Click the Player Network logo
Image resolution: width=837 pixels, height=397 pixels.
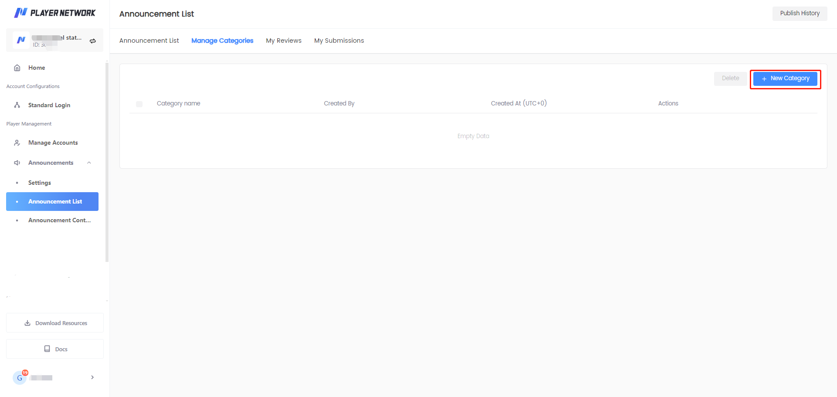[x=54, y=13]
